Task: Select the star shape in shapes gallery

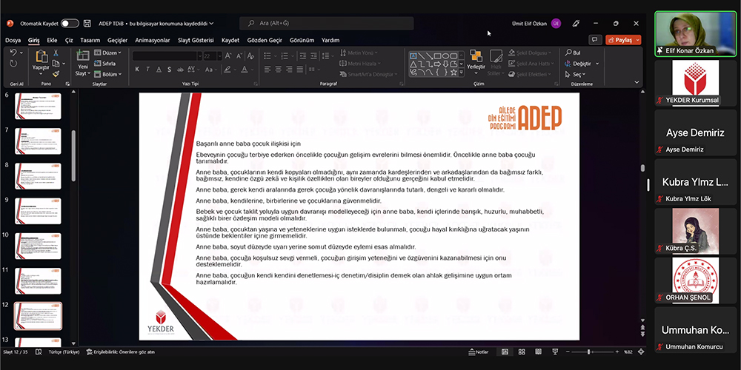Action: tap(453, 73)
